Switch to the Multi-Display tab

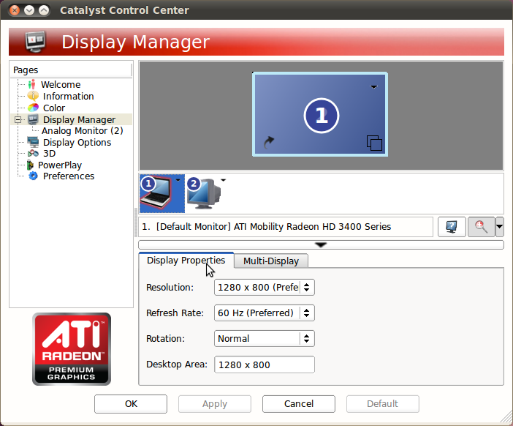point(271,261)
